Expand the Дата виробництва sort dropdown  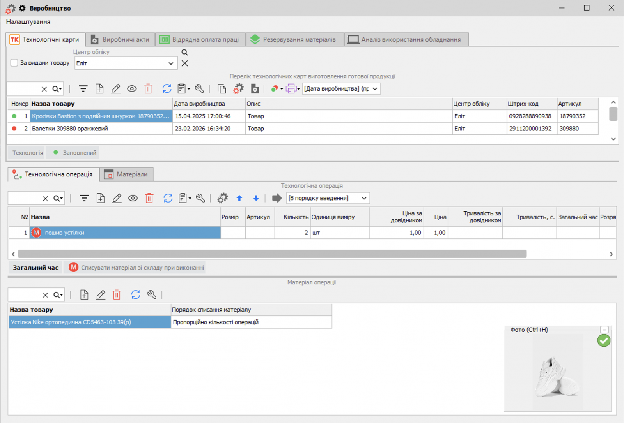click(375, 89)
